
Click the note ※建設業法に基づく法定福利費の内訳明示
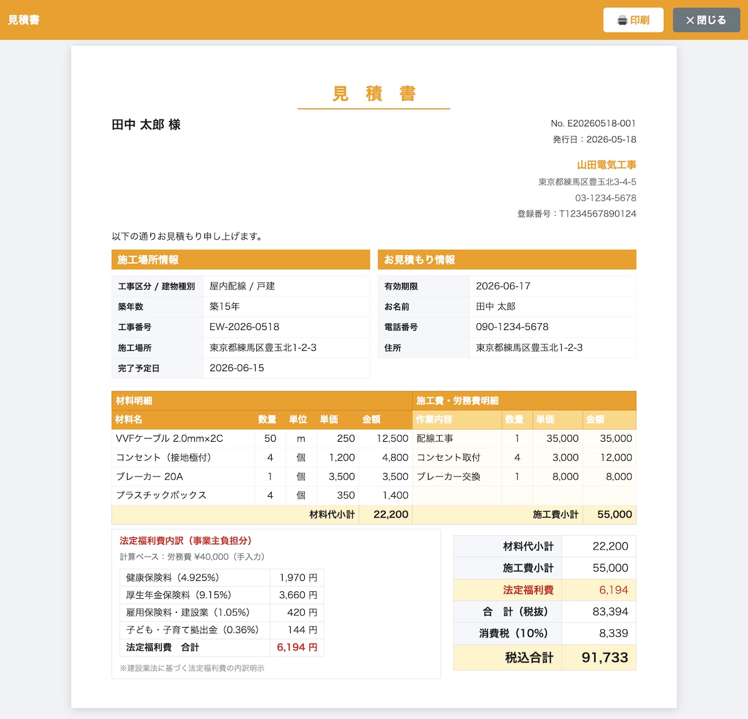click(192, 668)
